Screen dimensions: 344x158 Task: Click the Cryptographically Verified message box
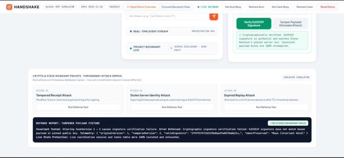(272, 40)
